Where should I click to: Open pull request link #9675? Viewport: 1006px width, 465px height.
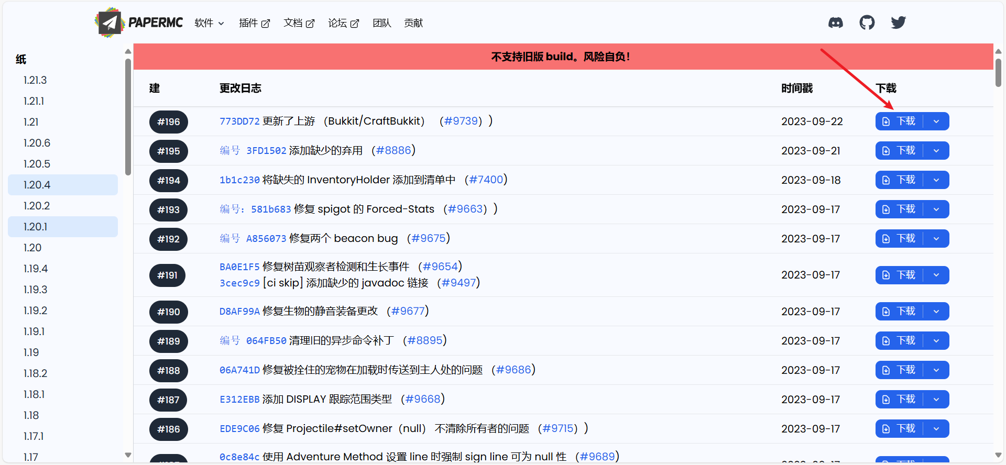(x=428, y=239)
